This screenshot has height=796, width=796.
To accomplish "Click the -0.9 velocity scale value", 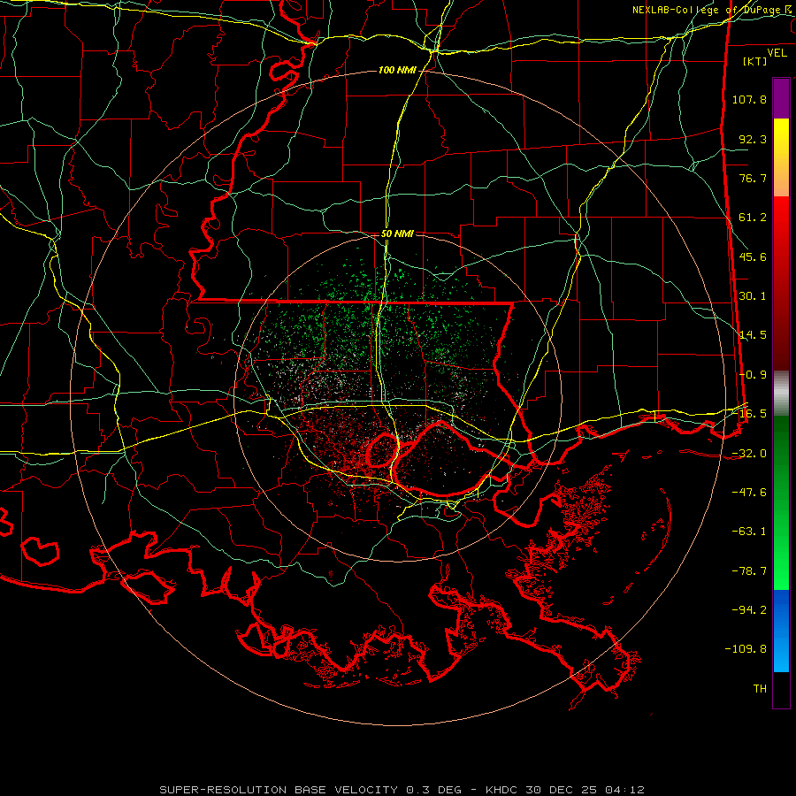I will pos(753,375).
